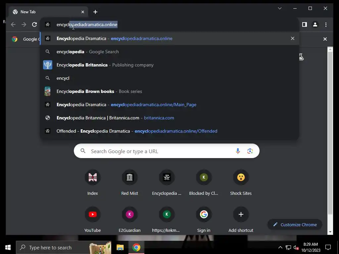Remove the Encyclopedia Dramatica top suggestion
The image size is (339, 254).
click(x=293, y=38)
